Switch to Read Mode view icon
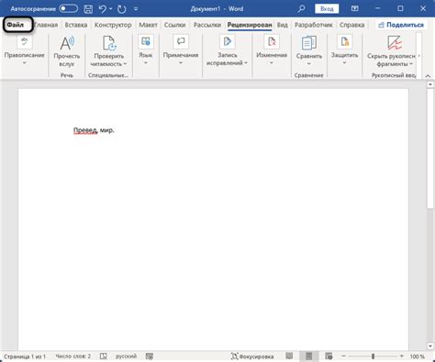This screenshot has height=362, width=435. tap(289, 356)
